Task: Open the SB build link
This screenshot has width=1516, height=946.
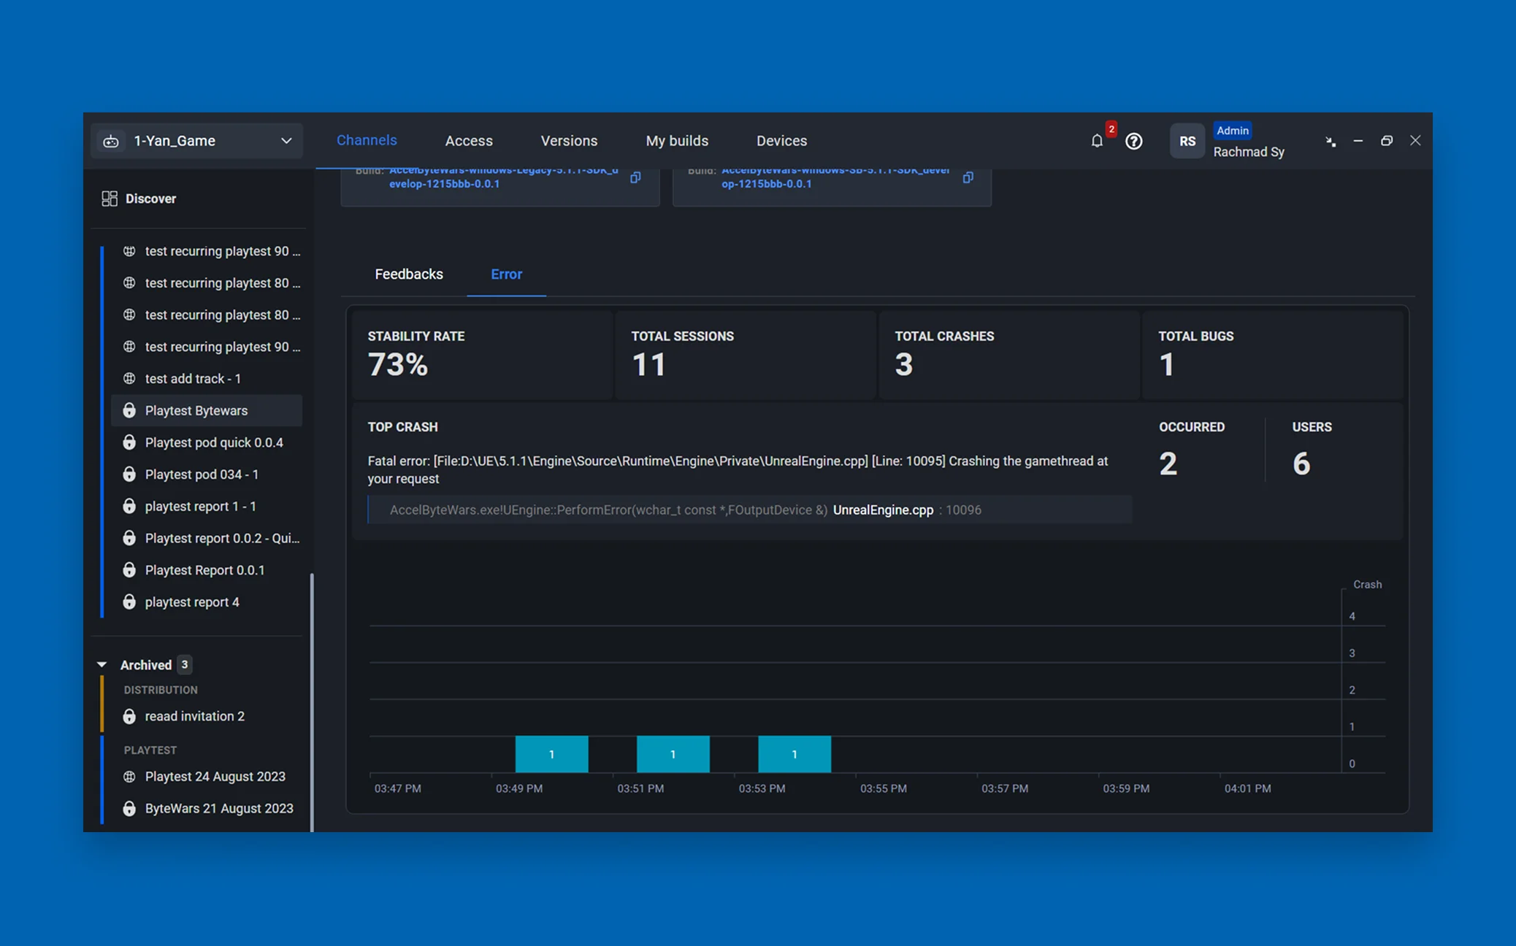Action: coord(836,177)
